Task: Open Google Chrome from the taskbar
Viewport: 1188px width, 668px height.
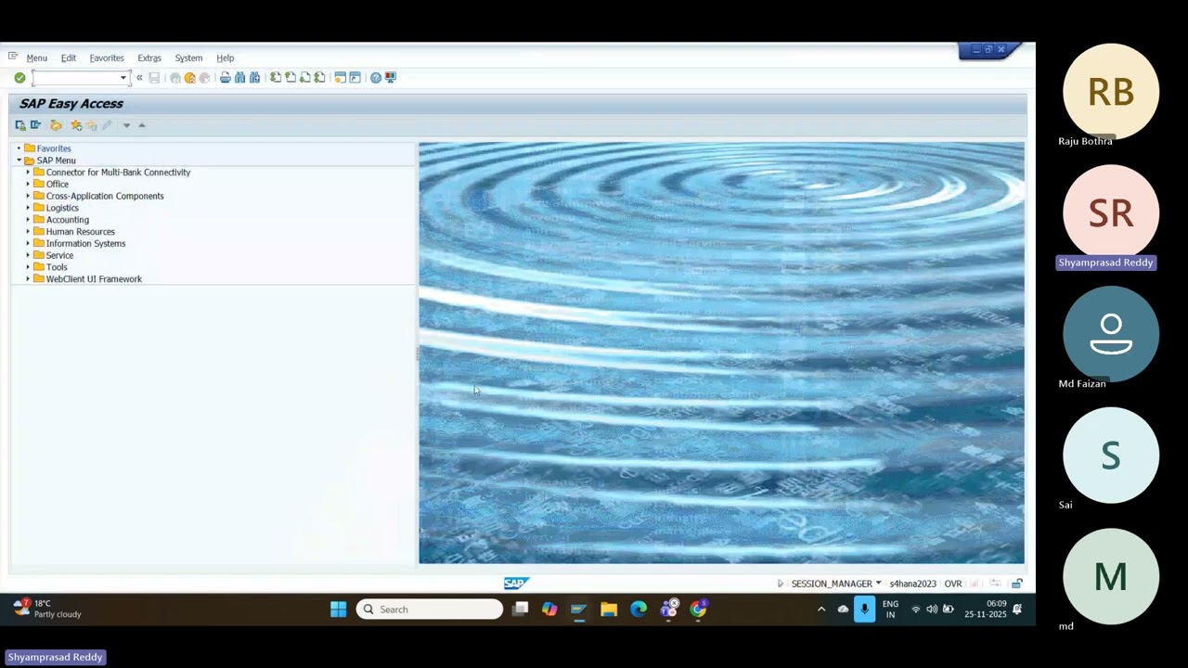Action: pyautogui.click(x=698, y=610)
